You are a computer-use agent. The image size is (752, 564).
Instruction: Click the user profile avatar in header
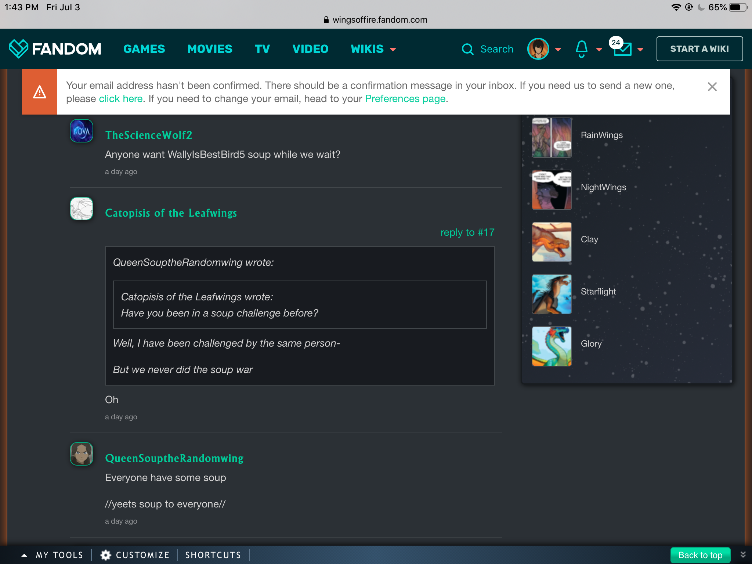(x=538, y=49)
